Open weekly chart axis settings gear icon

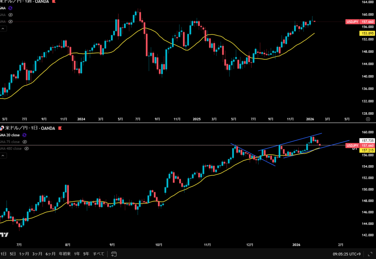tap(368, 119)
